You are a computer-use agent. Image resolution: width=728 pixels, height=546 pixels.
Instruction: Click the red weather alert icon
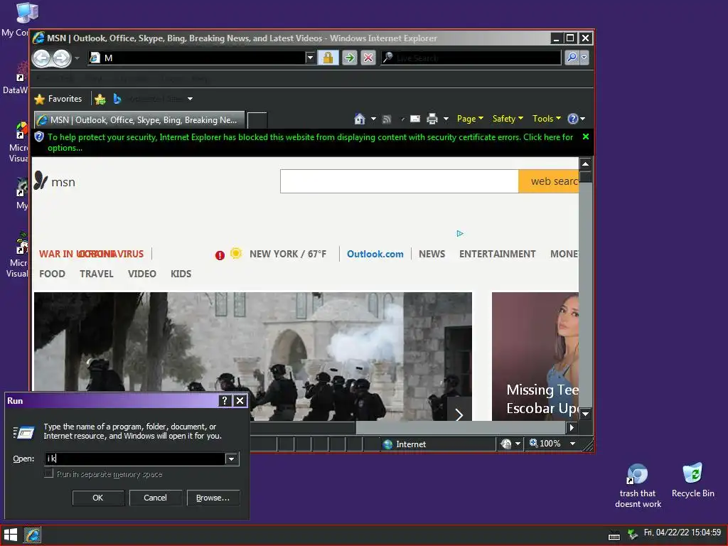[220, 255]
